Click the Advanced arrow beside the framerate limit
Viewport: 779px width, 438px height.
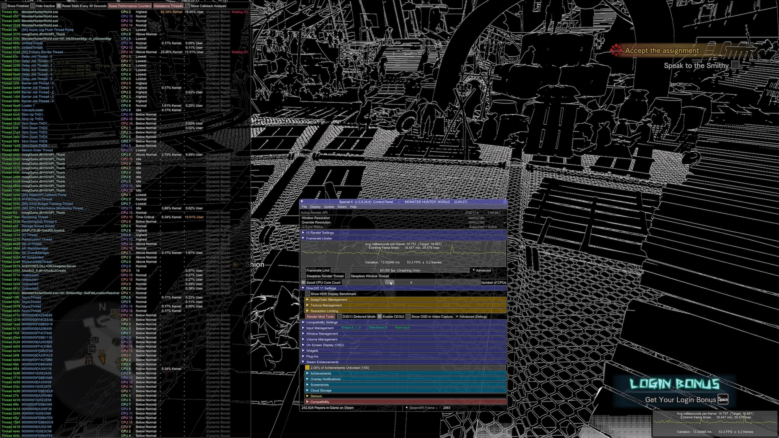pos(474,270)
